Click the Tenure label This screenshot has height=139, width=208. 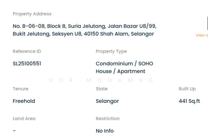point(21,89)
